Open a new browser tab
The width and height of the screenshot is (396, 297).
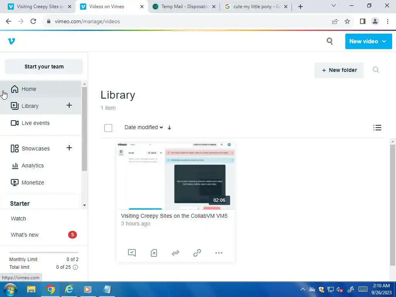tap(300, 7)
